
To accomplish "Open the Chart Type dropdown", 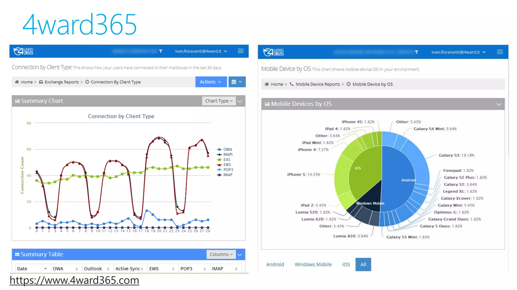I will pos(219,101).
